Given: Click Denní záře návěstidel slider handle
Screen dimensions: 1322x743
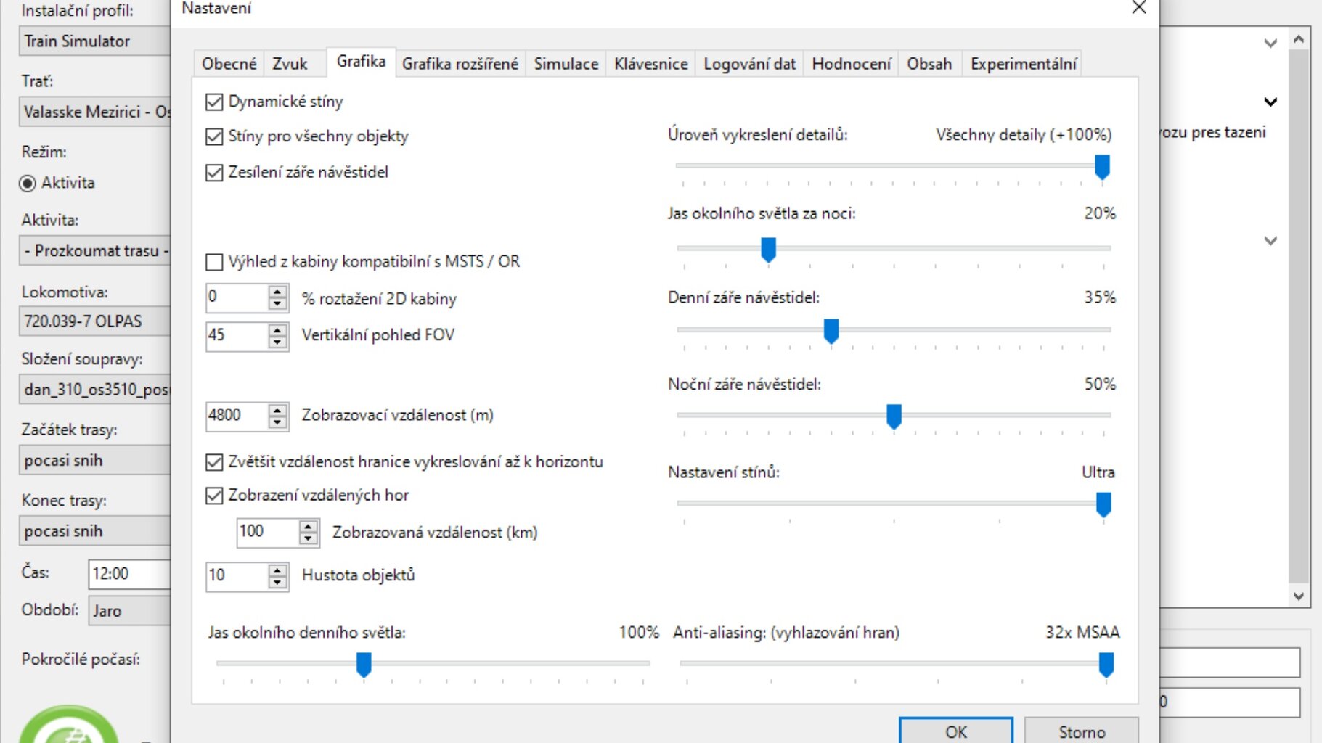Looking at the screenshot, I should (x=831, y=331).
